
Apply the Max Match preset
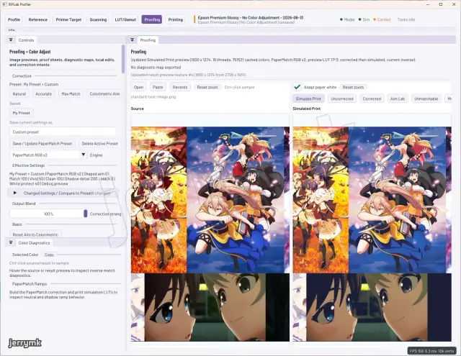coord(71,94)
